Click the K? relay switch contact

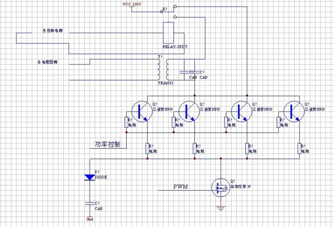tap(165, 10)
